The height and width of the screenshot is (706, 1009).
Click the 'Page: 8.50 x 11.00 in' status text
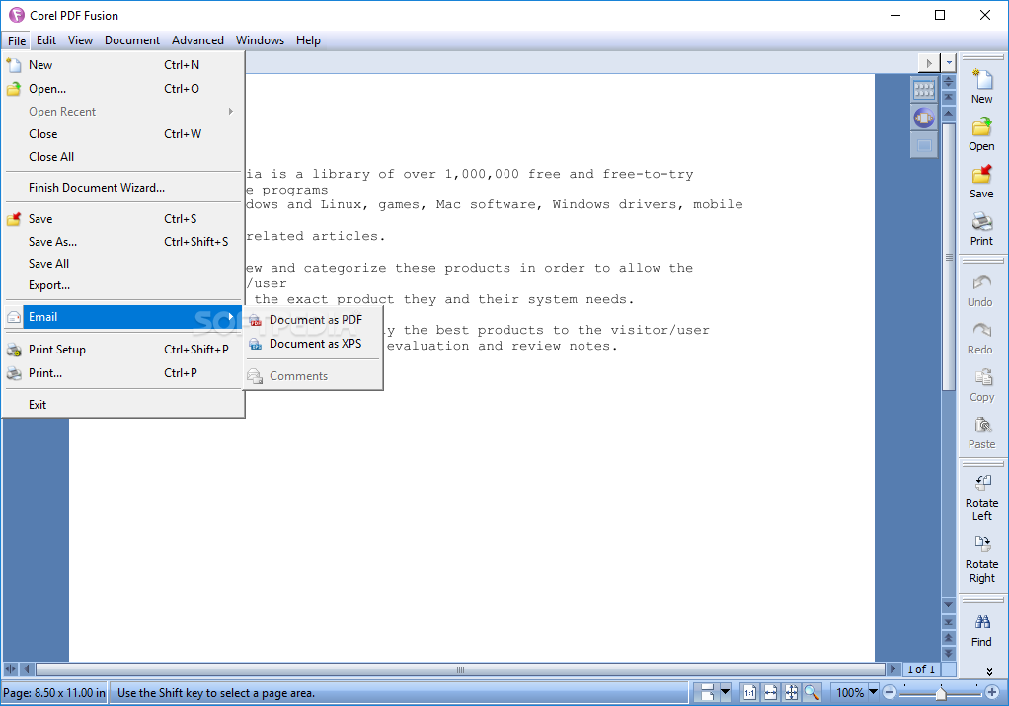click(54, 693)
